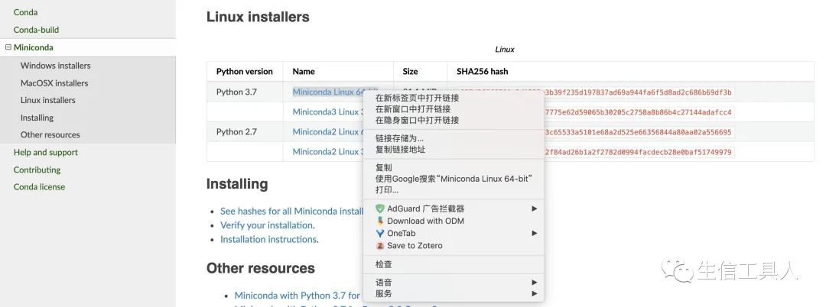This screenshot has width=826, height=307.
Task: Go to Other resources sidebar item
Action: [50, 134]
